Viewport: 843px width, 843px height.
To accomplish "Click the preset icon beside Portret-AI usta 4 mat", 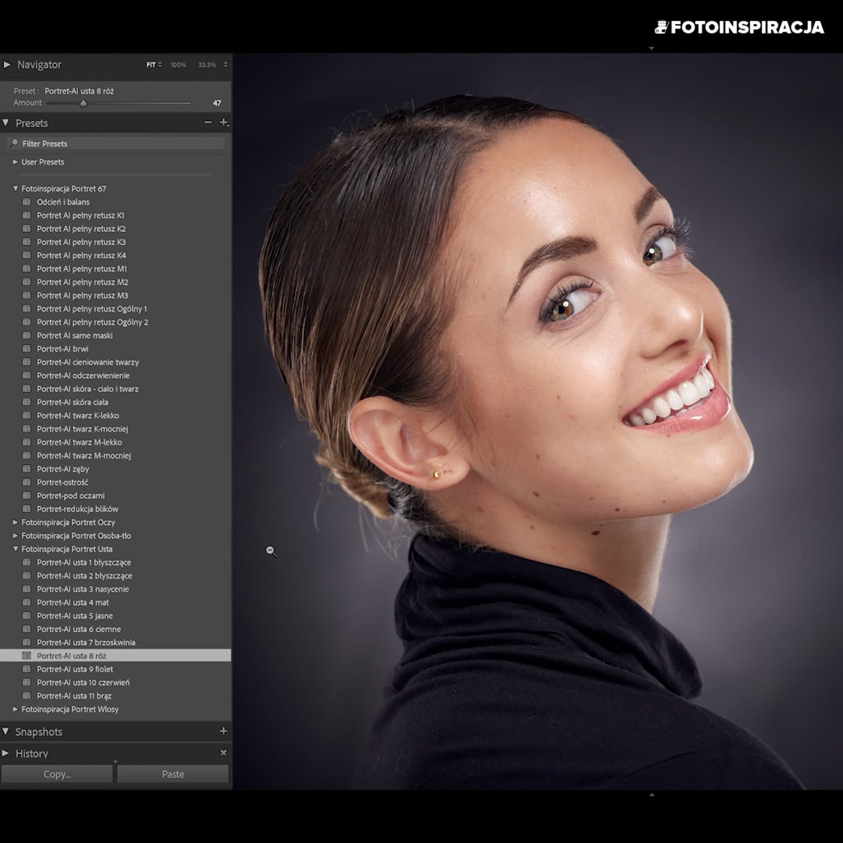I will click(x=27, y=603).
